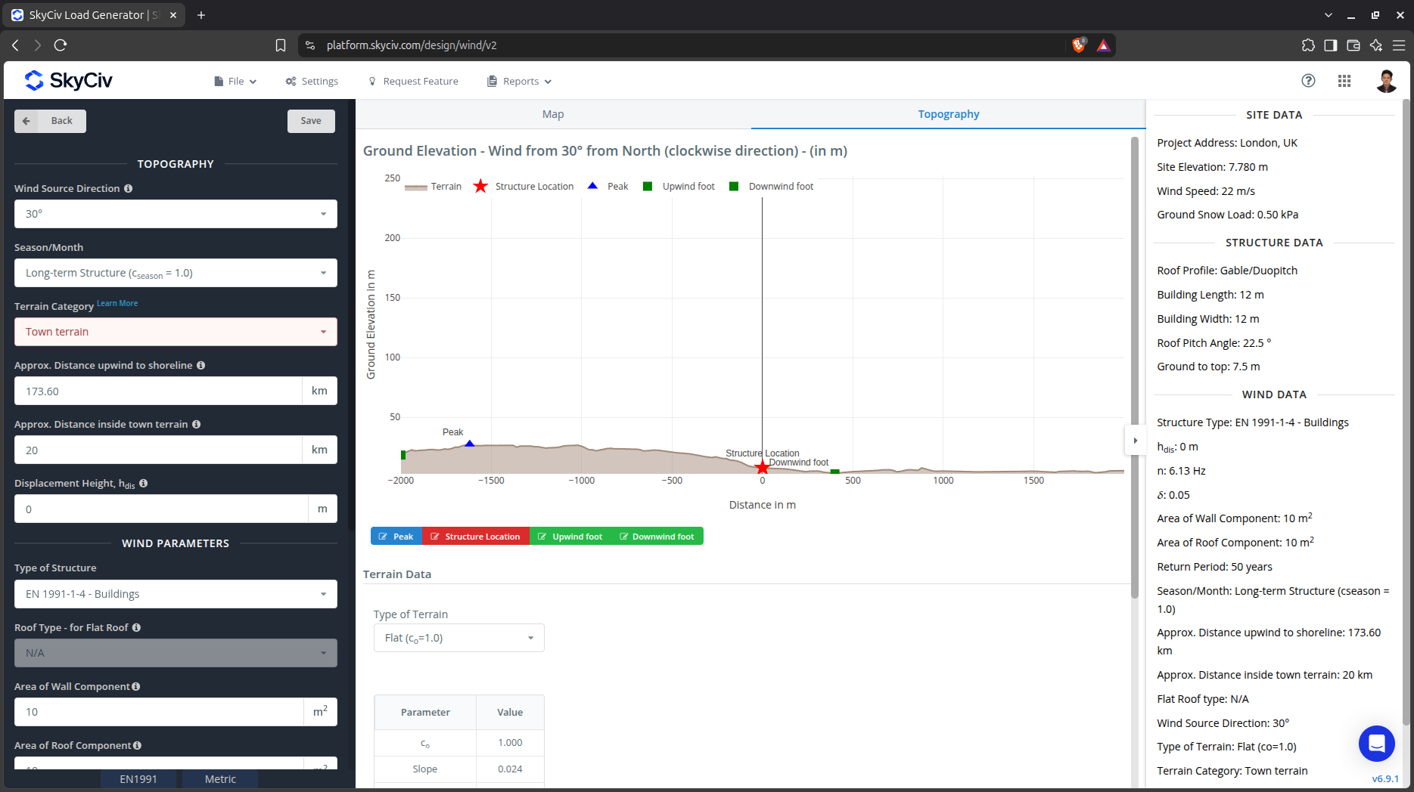This screenshot has width=1414, height=792.
Task: Open the help question mark icon
Action: (x=1308, y=81)
